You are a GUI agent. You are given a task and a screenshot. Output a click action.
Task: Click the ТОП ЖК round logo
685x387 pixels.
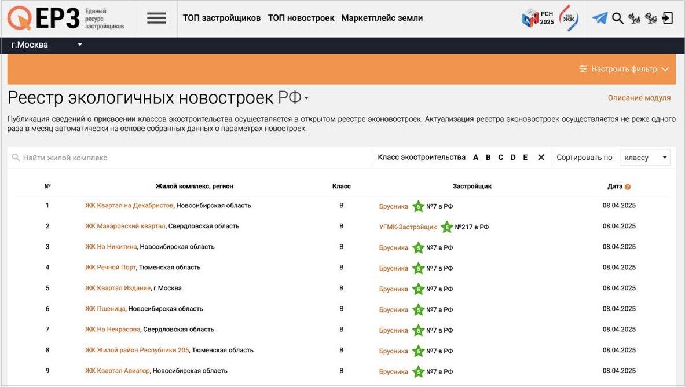[x=569, y=19]
